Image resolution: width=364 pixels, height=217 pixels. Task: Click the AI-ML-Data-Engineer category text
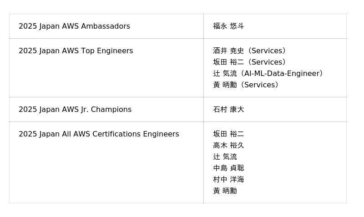pos(282,74)
